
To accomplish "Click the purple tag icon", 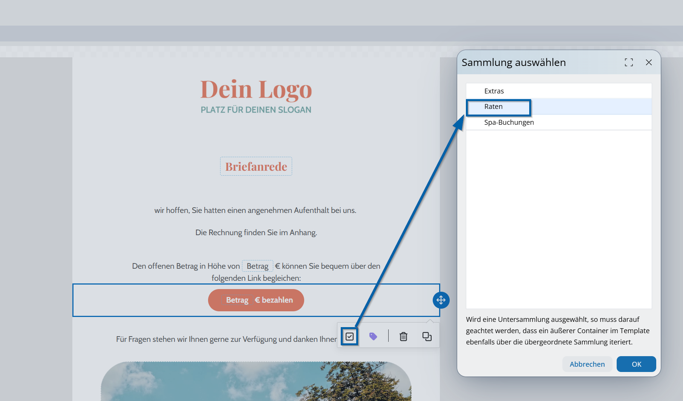I will click(373, 336).
